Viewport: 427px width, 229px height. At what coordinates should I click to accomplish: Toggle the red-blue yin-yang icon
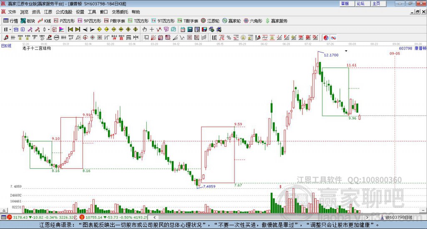pyautogui.click(x=326, y=38)
